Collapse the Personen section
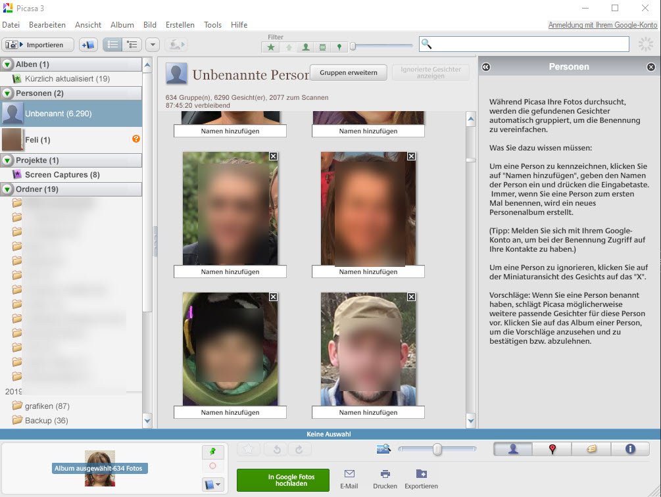Screen dimensions: 661x497 (7, 93)
